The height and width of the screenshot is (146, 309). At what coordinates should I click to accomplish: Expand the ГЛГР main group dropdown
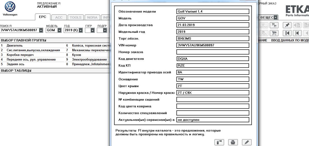tap(93, 30)
